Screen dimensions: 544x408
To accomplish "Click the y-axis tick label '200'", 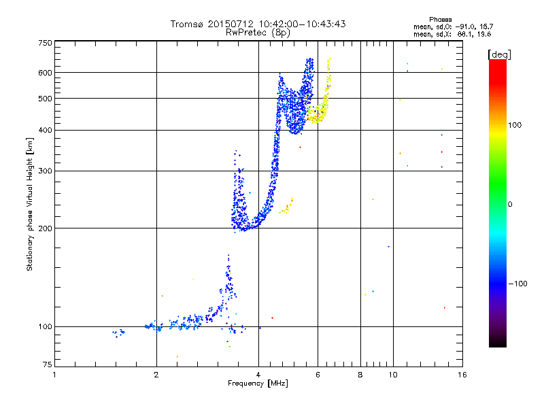I will [x=45, y=228].
